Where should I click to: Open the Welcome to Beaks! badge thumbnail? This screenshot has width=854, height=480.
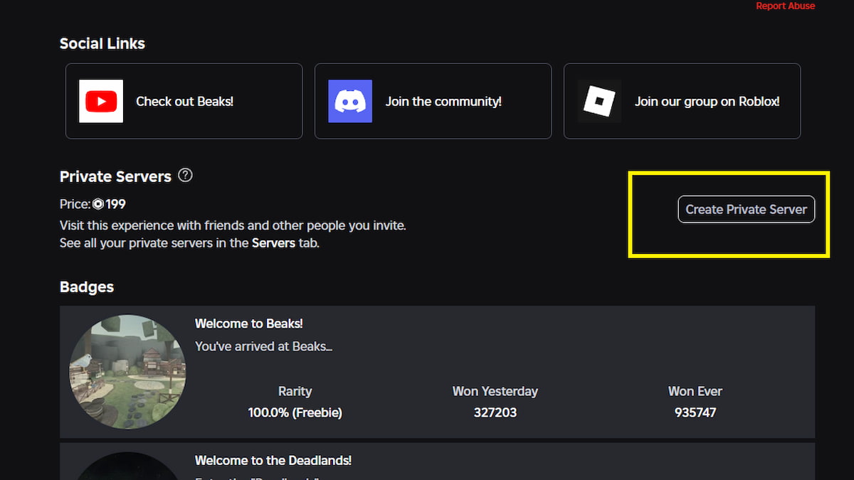pyautogui.click(x=127, y=373)
